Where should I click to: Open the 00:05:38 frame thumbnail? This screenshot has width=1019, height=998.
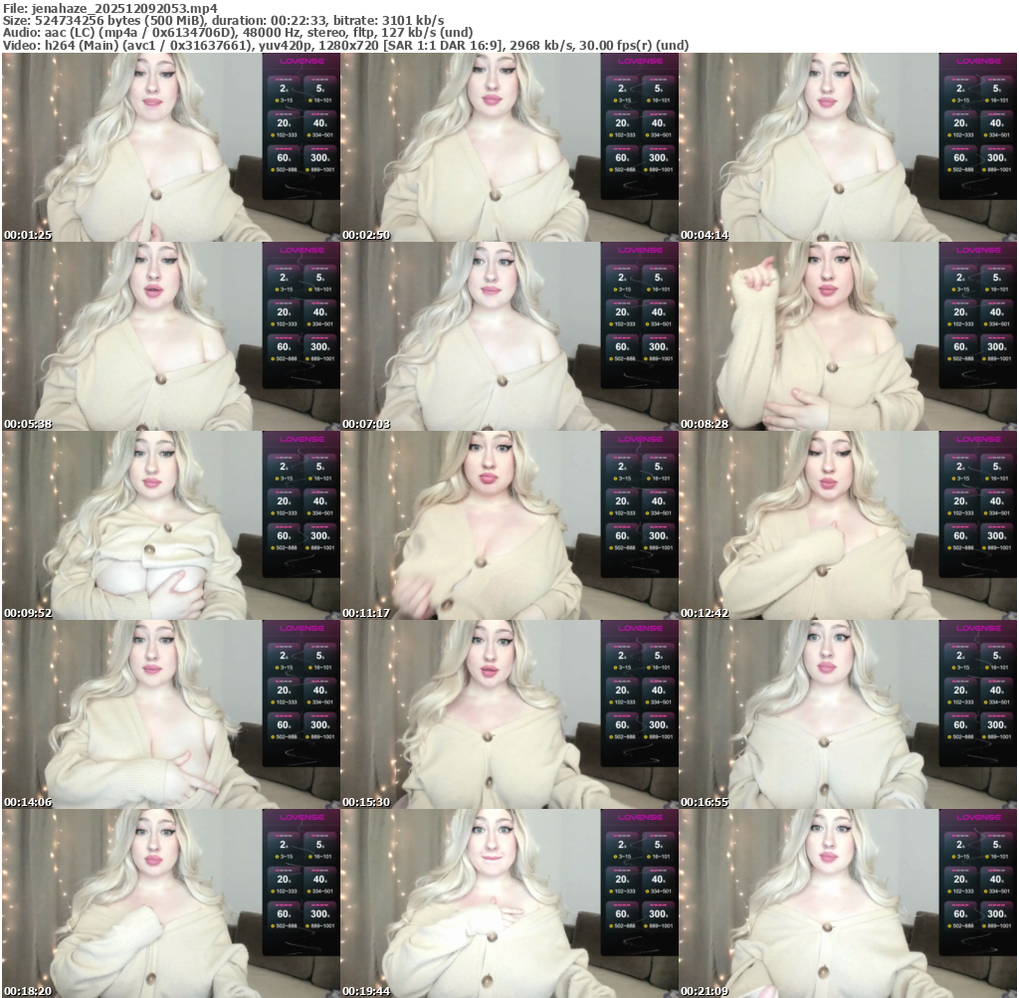pyautogui.click(x=170, y=336)
